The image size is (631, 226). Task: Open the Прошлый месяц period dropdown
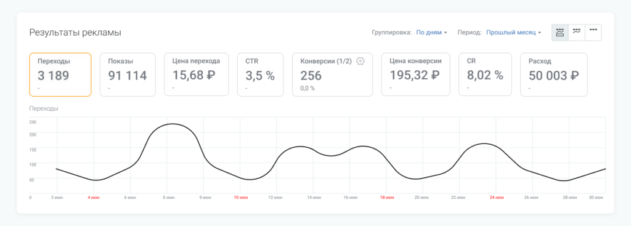513,33
